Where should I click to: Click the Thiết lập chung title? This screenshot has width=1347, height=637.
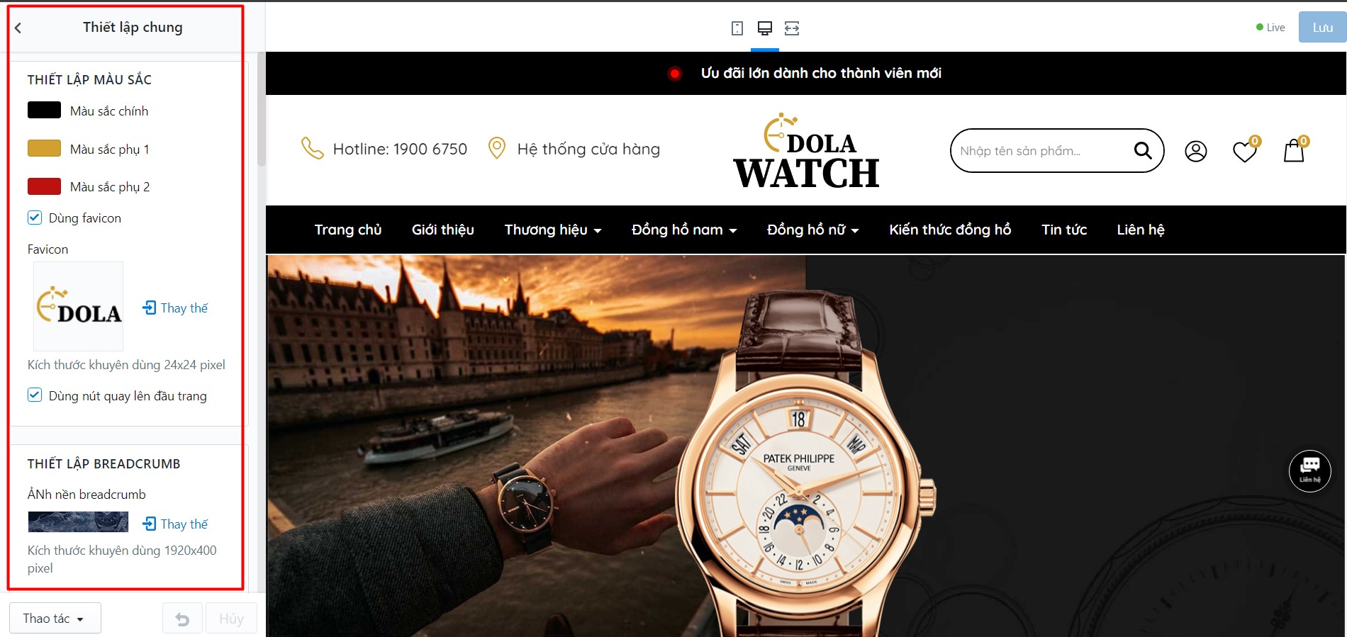pos(133,27)
